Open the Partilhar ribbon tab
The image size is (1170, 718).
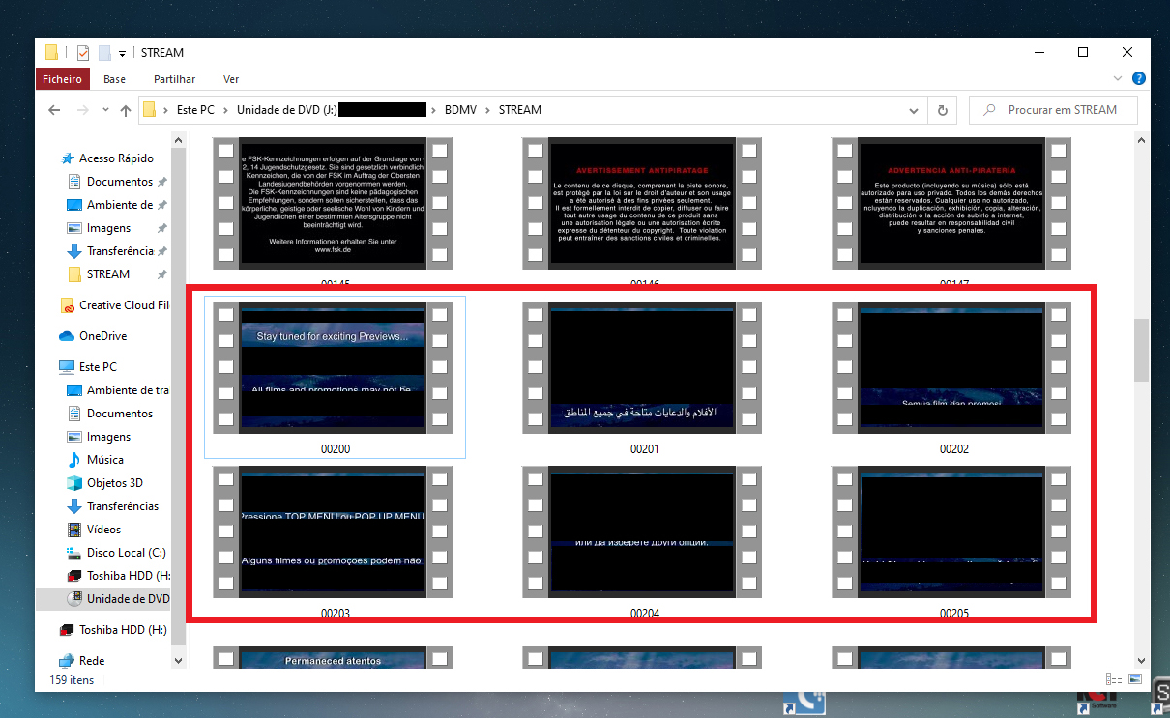pos(174,79)
